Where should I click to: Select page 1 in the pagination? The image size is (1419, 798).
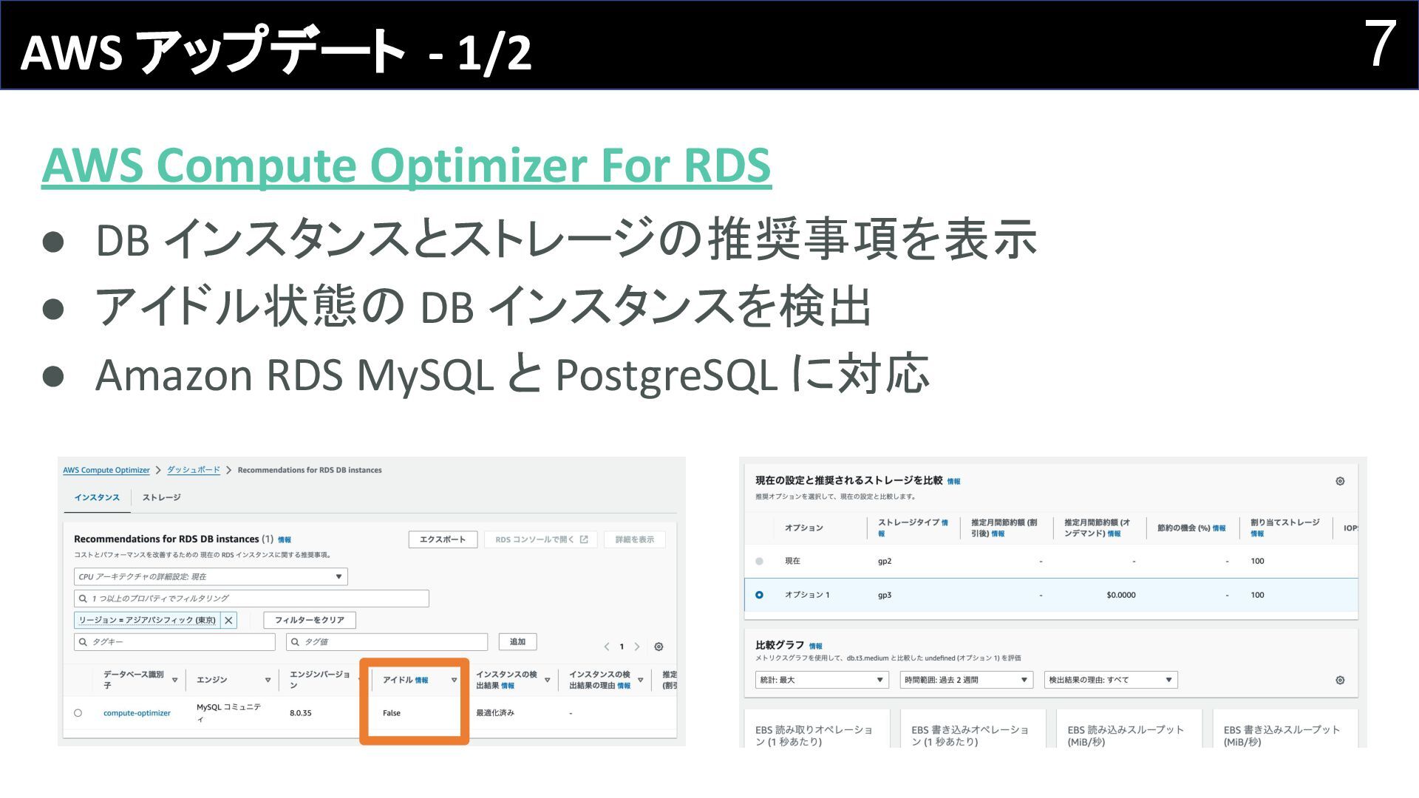(x=622, y=647)
